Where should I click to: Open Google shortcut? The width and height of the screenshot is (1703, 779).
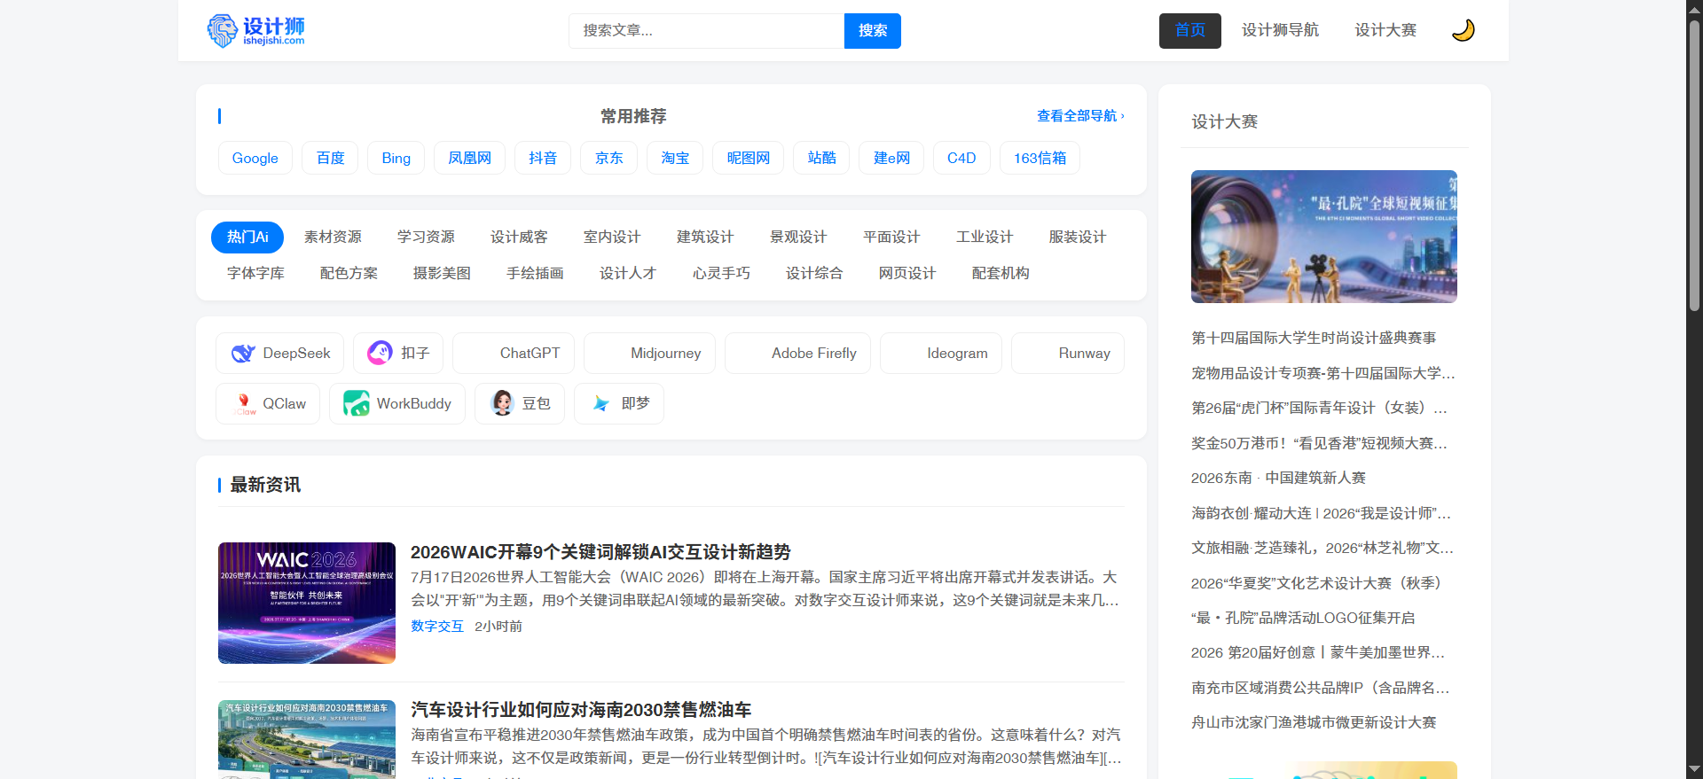[255, 158]
